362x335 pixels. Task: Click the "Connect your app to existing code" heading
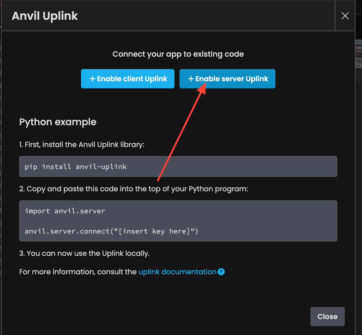[x=178, y=54]
